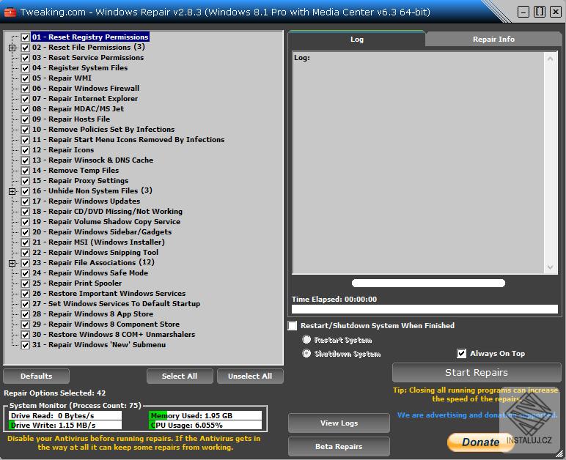Uncheck 01 - Reset Registry Permissions
This screenshot has width=566, height=460.
coord(25,37)
